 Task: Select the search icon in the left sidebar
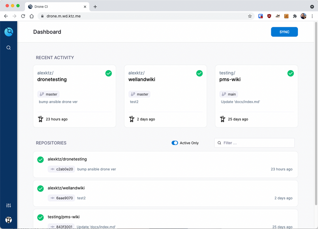pos(9,48)
